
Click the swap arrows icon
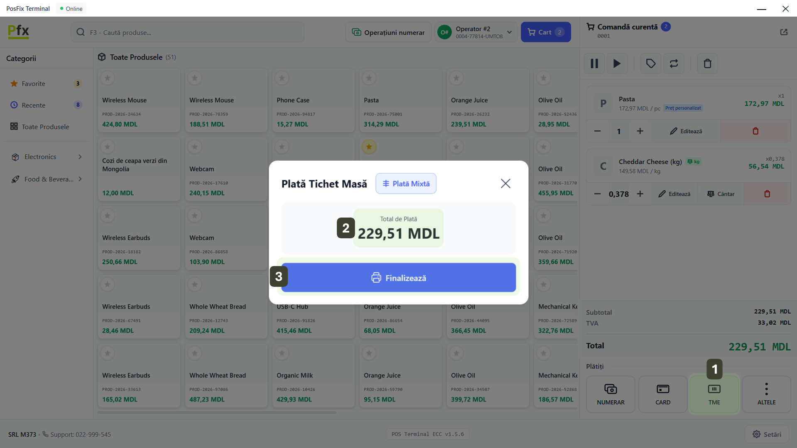(x=674, y=64)
